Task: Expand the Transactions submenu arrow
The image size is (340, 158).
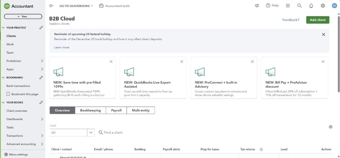Action: [x=42, y=136]
